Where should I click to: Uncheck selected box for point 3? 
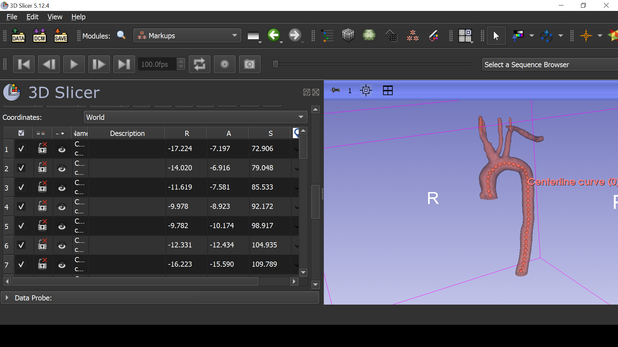pos(21,187)
